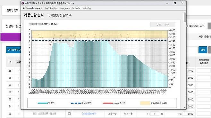Click the bid field showing 7000 in row 64
The image size is (211, 118).
pyautogui.click(x=190, y=106)
